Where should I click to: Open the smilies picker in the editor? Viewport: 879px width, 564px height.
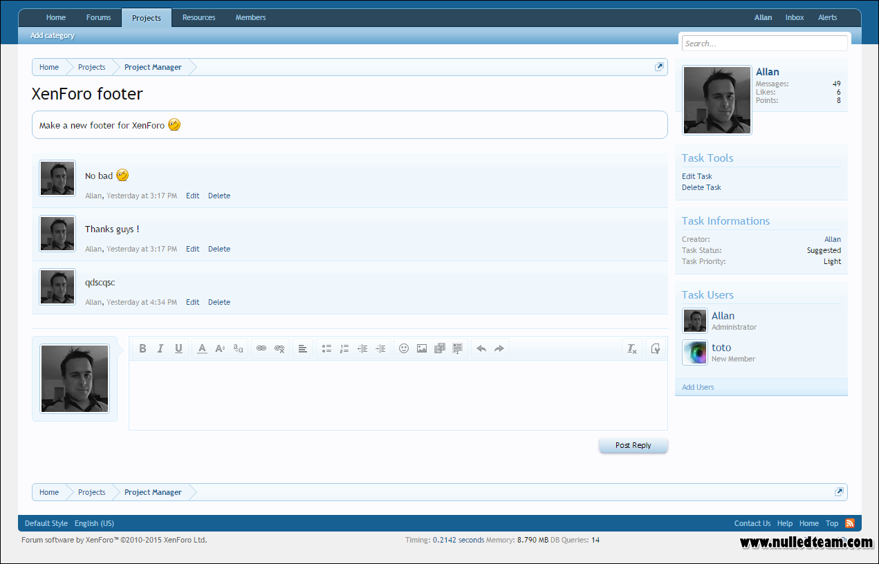coord(404,348)
